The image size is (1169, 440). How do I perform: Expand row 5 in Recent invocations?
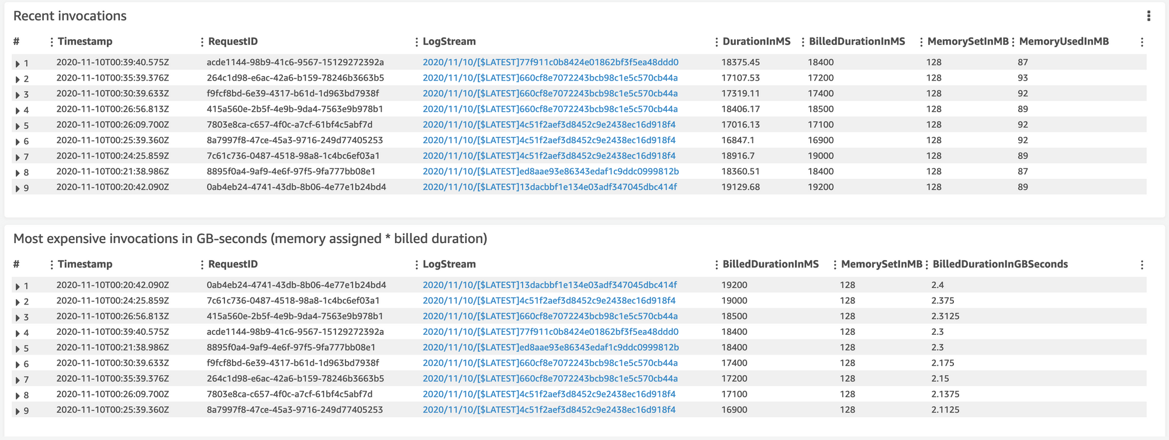[x=18, y=126]
